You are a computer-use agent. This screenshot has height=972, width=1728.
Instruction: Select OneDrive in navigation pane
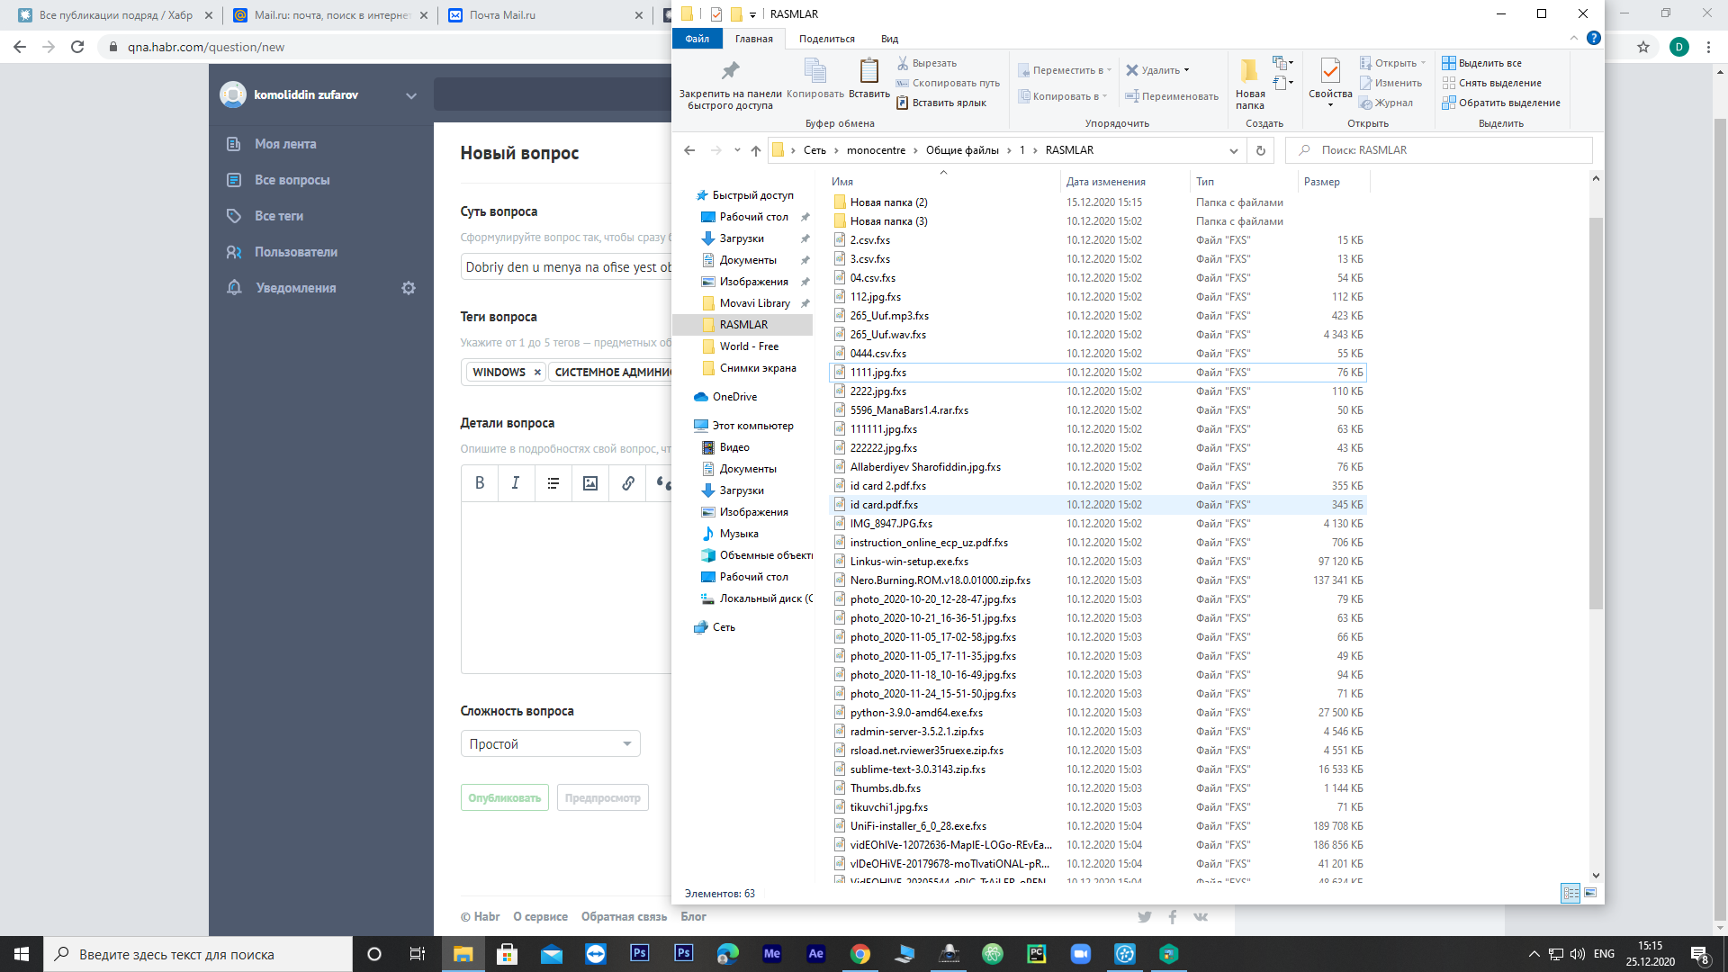pyautogui.click(x=734, y=397)
